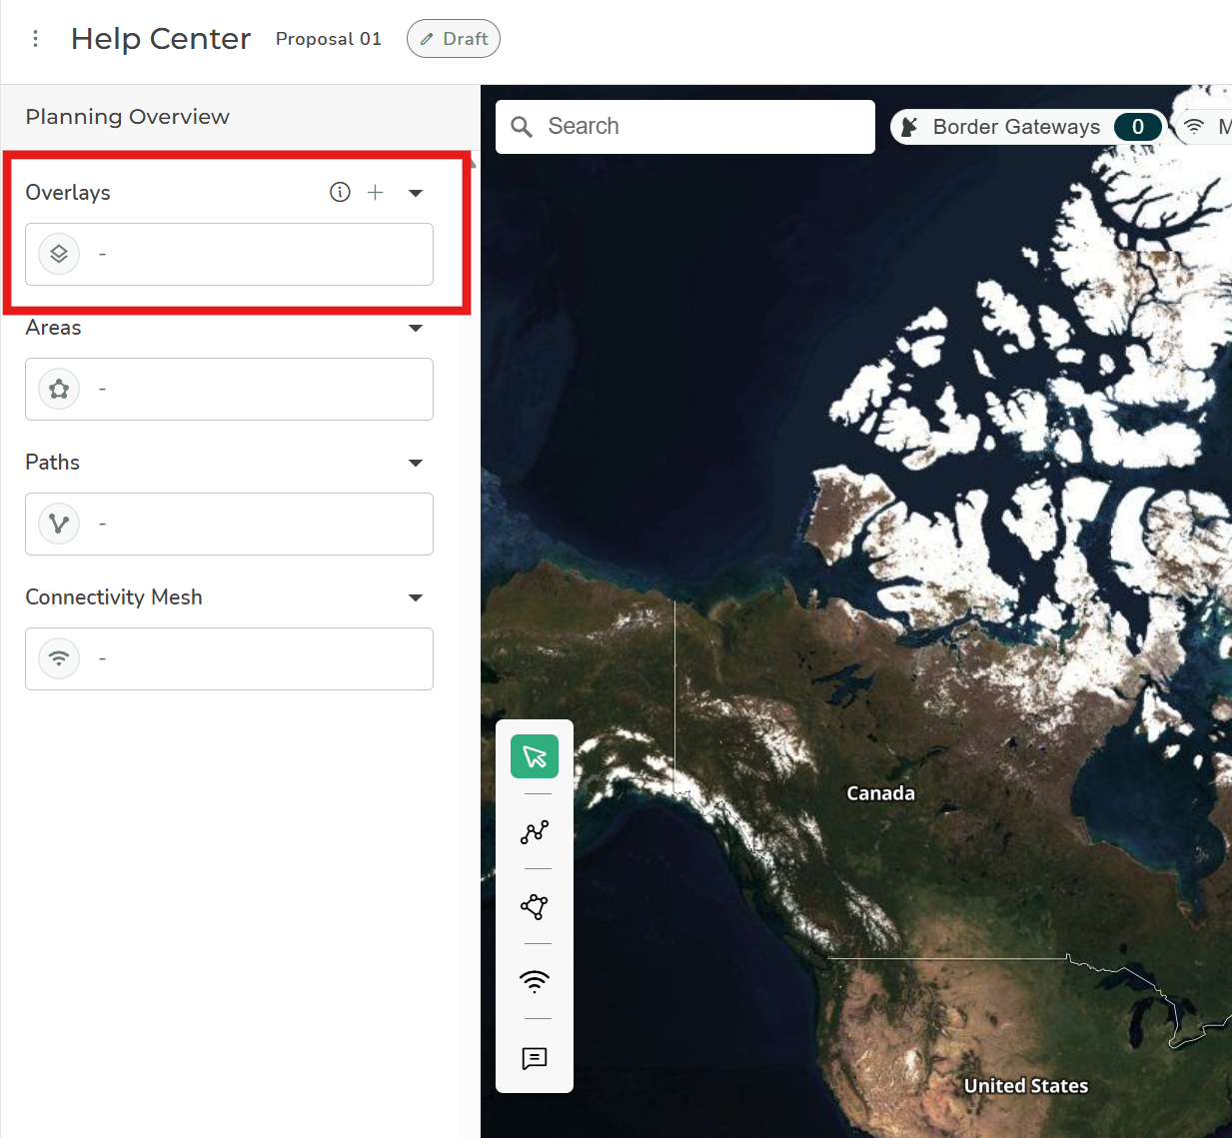
Task: Click the areas polygon icon in list
Action: [59, 389]
